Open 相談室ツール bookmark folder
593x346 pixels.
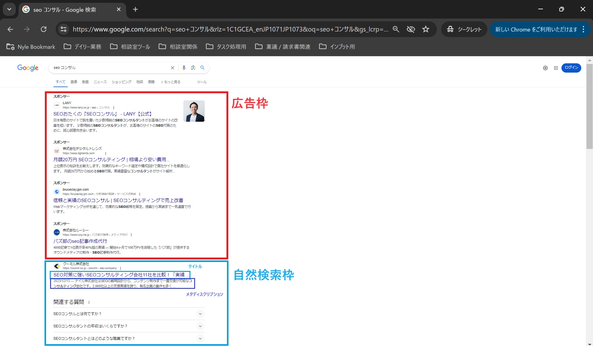pos(130,47)
